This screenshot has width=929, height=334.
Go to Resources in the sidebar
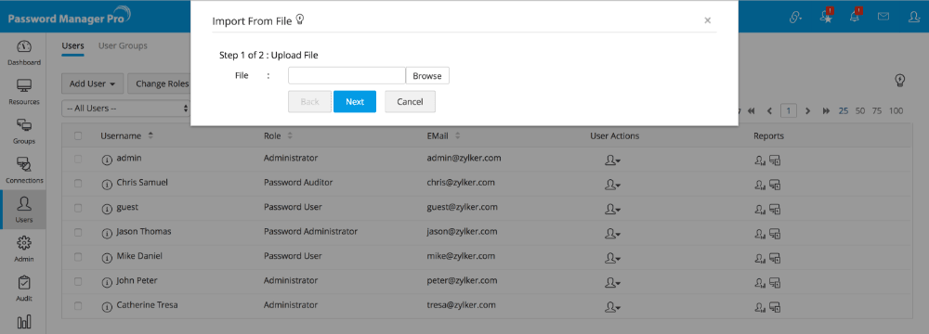24,91
